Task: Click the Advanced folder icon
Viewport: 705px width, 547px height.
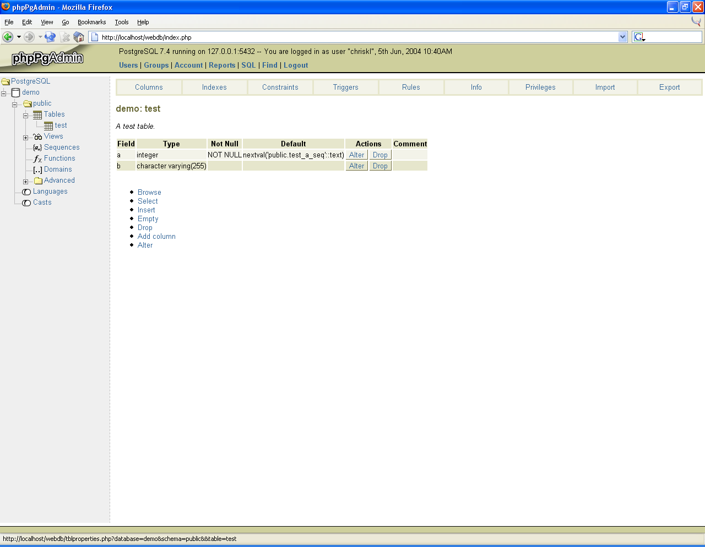Action: click(38, 180)
